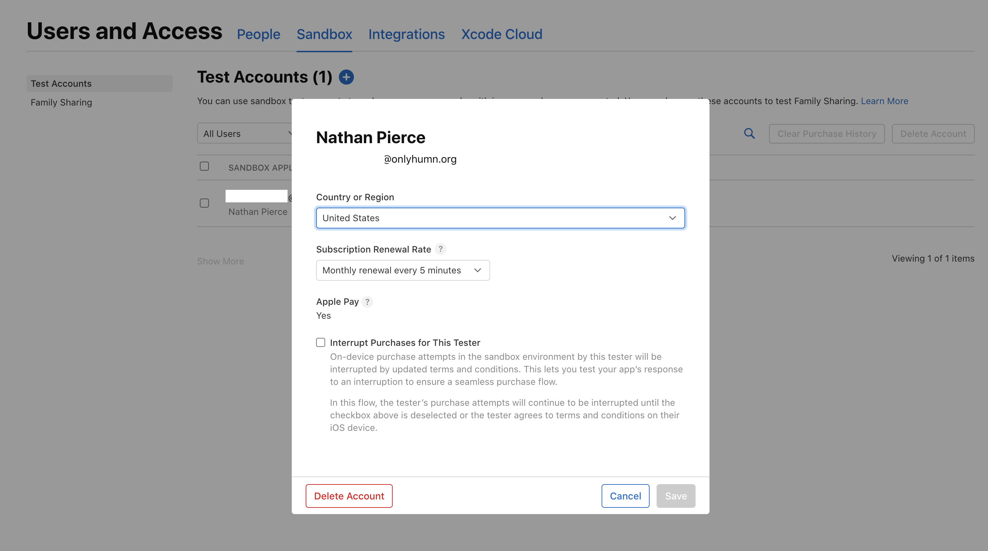Tick the Nathan Pierce row checkbox
Viewport: 988px width, 551px height.
click(x=204, y=203)
